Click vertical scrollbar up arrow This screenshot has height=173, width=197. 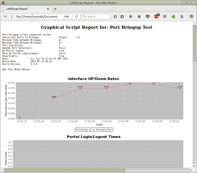coord(194,23)
